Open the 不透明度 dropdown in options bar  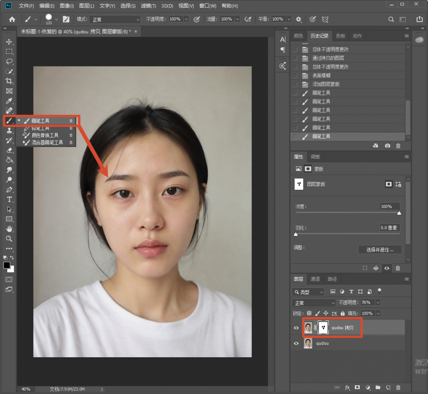coord(186,19)
